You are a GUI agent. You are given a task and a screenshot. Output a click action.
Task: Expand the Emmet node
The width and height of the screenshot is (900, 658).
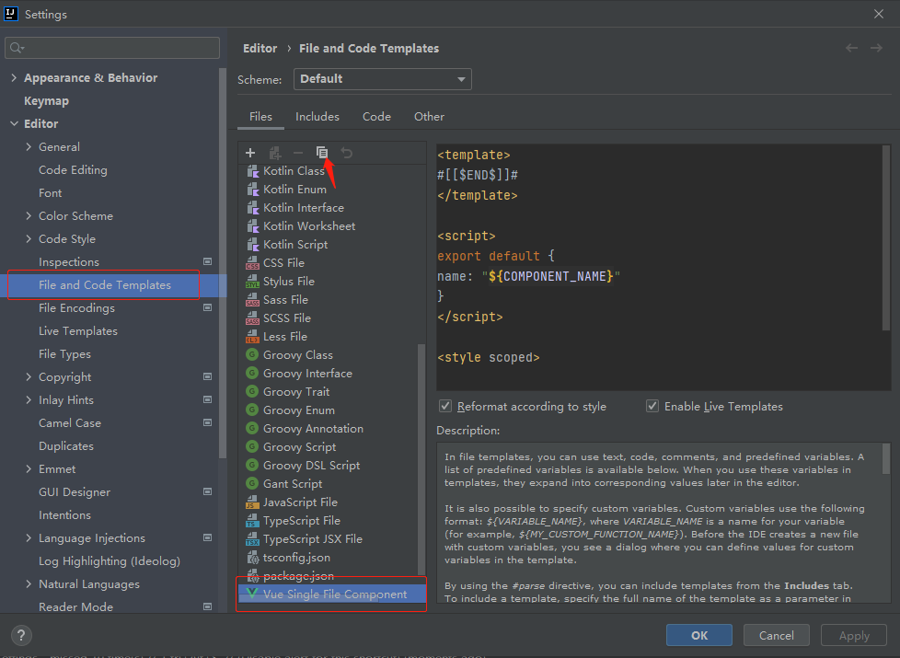[x=29, y=469]
